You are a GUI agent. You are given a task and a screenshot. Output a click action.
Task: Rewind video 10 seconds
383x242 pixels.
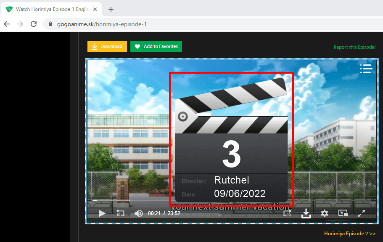pyautogui.click(x=120, y=213)
